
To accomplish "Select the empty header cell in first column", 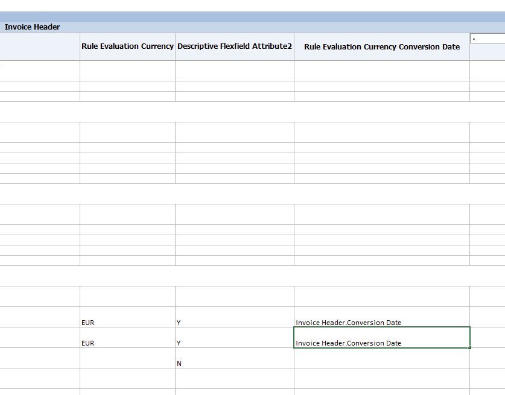I will [x=39, y=46].
